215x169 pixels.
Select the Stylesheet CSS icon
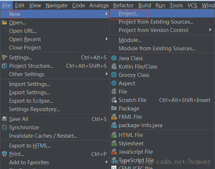point(114,143)
